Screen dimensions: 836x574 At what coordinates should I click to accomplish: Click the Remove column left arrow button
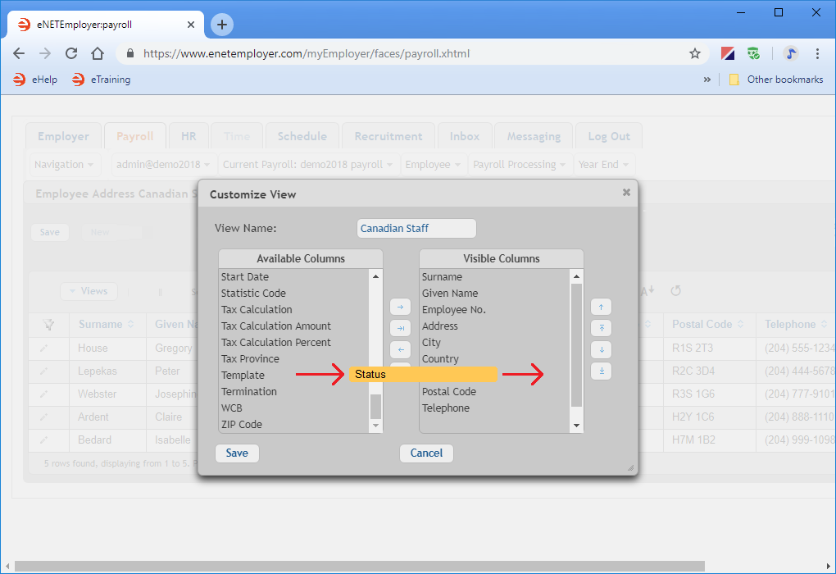(400, 349)
